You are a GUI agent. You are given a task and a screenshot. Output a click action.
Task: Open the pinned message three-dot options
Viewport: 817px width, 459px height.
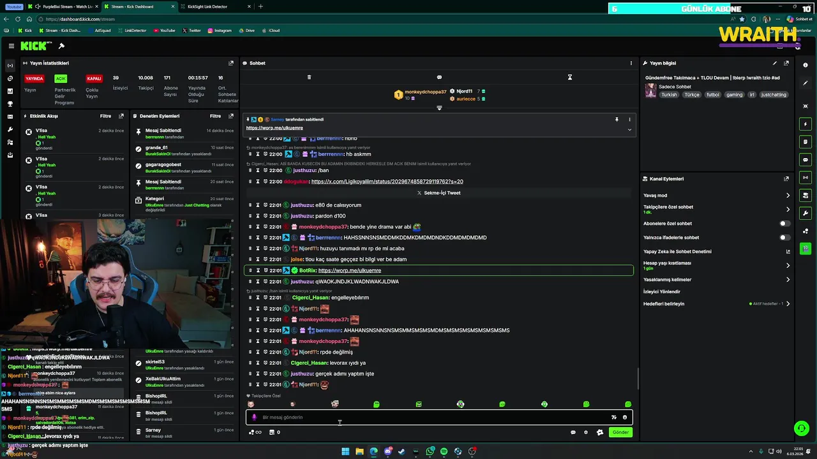click(x=629, y=119)
